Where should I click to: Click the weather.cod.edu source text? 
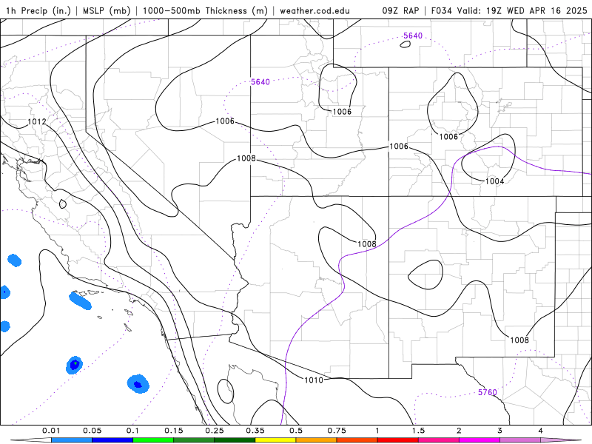coord(314,10)
